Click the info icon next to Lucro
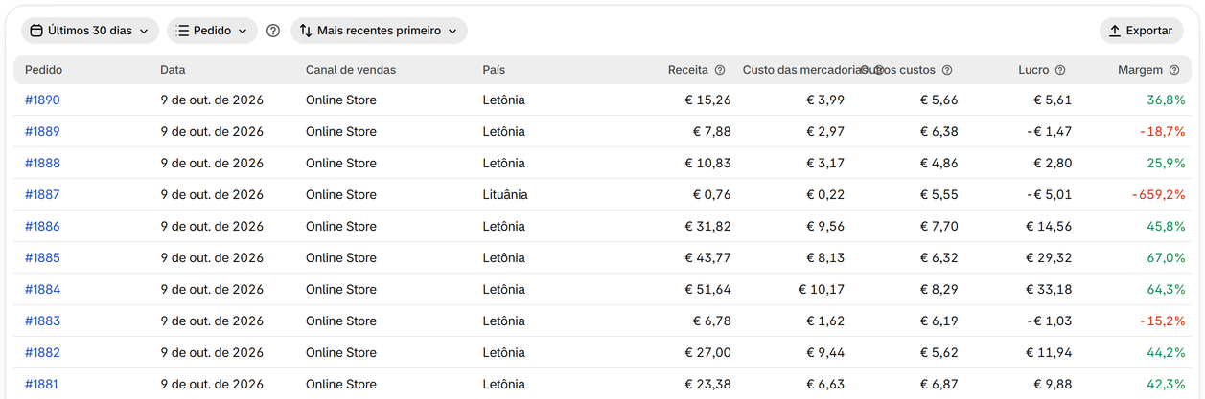This screenshot has width=1205, height=399. tap(1060, 70)
